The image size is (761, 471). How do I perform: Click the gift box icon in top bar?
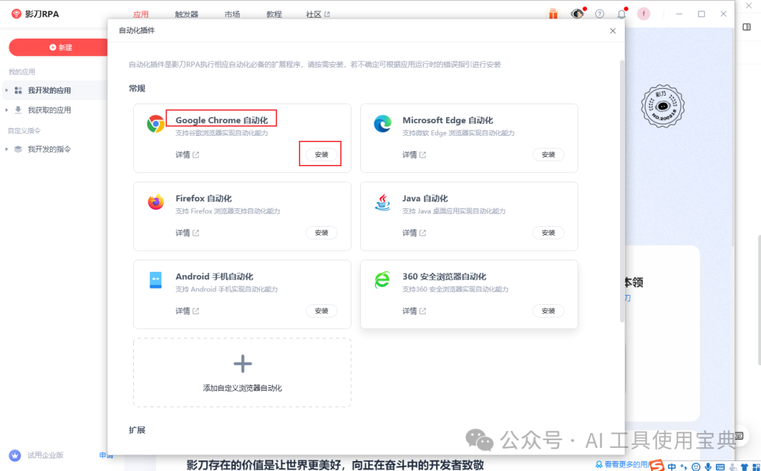point(553,13)
